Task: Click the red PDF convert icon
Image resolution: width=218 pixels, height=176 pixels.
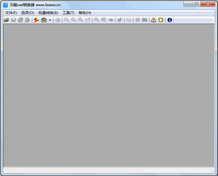Action: [37, 20]
